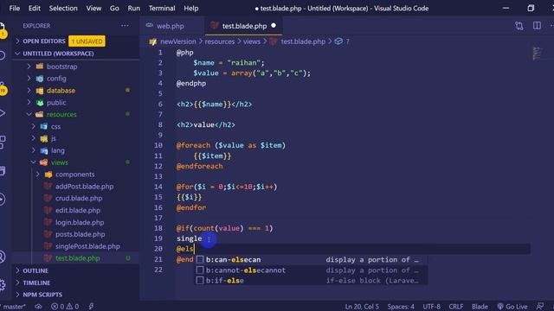The width and height of the screenshot is (554, 311).
Task: Click the sync changes cloud icon
Action: 38,307
